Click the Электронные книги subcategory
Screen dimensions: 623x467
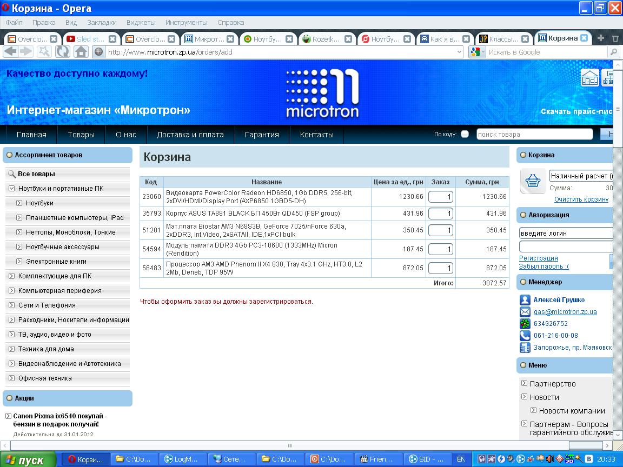click(56, 261)
